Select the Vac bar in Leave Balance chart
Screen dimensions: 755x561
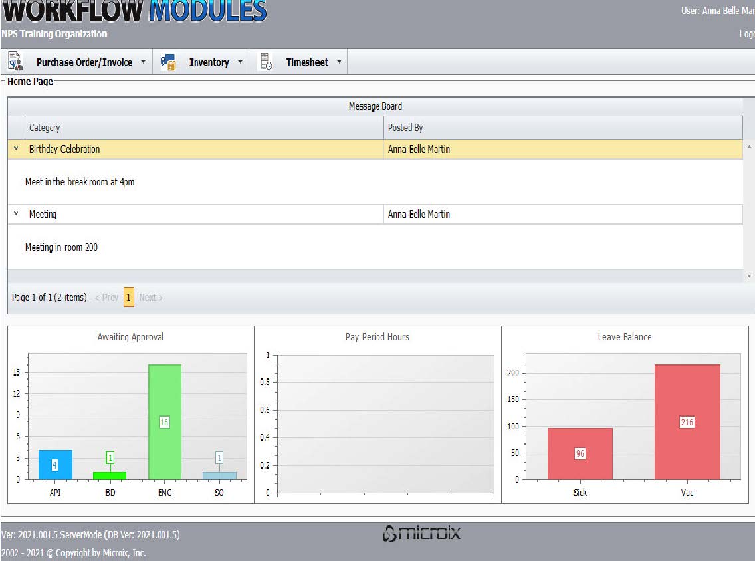click(687, 422)
